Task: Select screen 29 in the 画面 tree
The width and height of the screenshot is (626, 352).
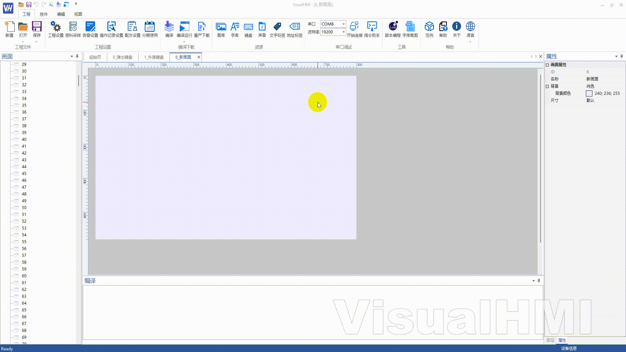Action: [x=24, y=65]
